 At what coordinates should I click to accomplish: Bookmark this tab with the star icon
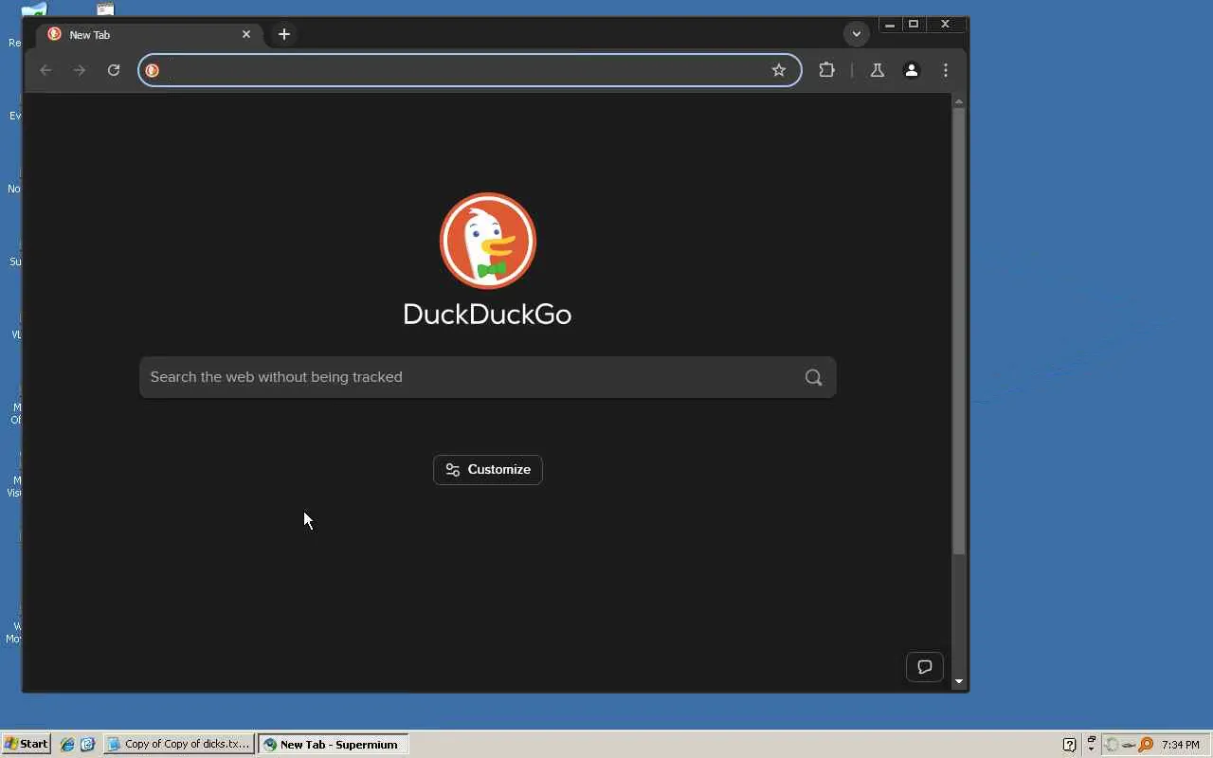[x=779, y=70]
